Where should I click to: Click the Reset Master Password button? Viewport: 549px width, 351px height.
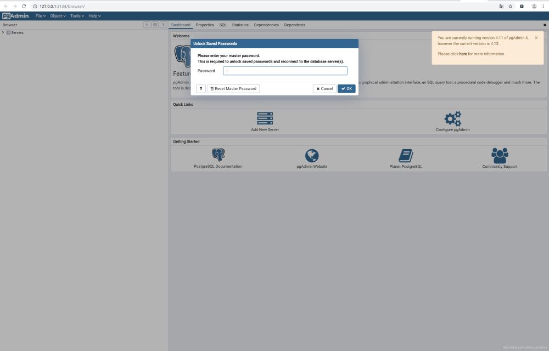click(x=233, y=88)
